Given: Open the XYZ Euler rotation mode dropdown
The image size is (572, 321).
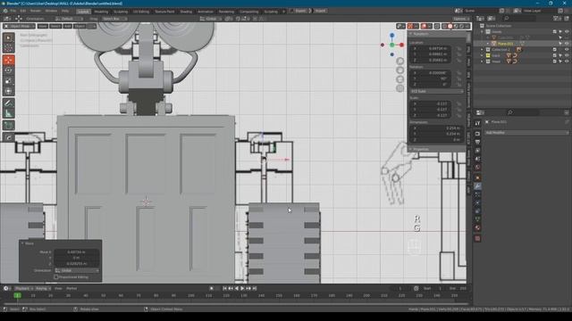Looking at the screenshot, I should click(x=437, y=91).
